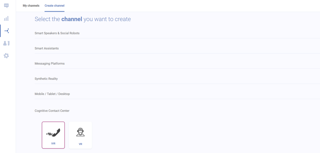Expand the Mobile / Tablet / Desktop section

177,94
